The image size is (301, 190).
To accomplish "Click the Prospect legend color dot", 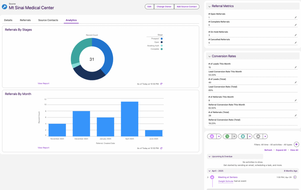I will click(162, 39).
